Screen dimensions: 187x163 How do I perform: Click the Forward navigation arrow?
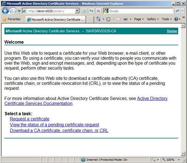coord(13,11)
